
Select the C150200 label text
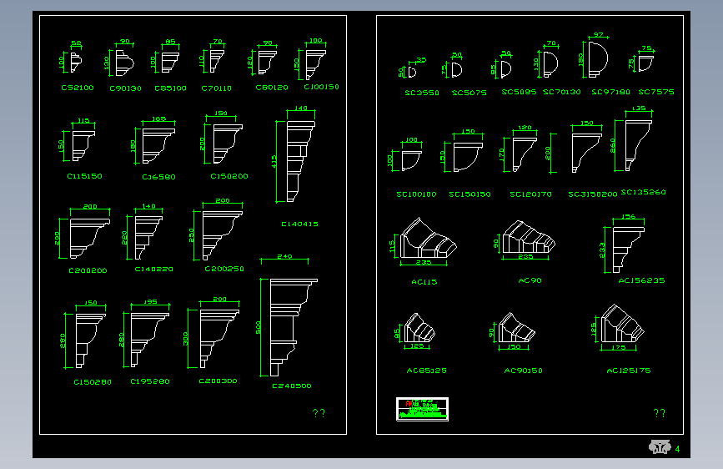tap(229, 176)
